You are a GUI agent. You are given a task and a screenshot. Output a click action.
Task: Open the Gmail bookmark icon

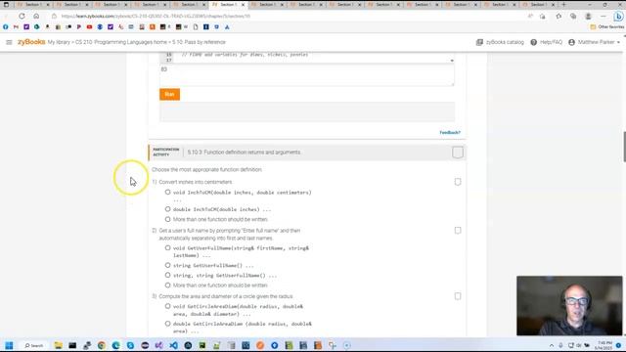pyautogui.click(x=16, y=27)
